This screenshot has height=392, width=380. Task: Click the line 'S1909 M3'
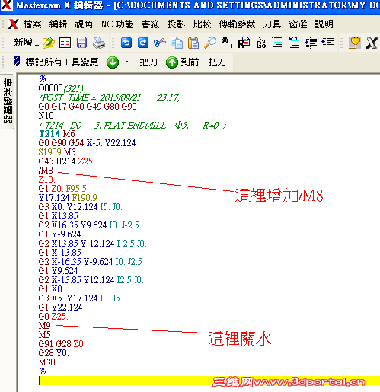coord(57,152)
